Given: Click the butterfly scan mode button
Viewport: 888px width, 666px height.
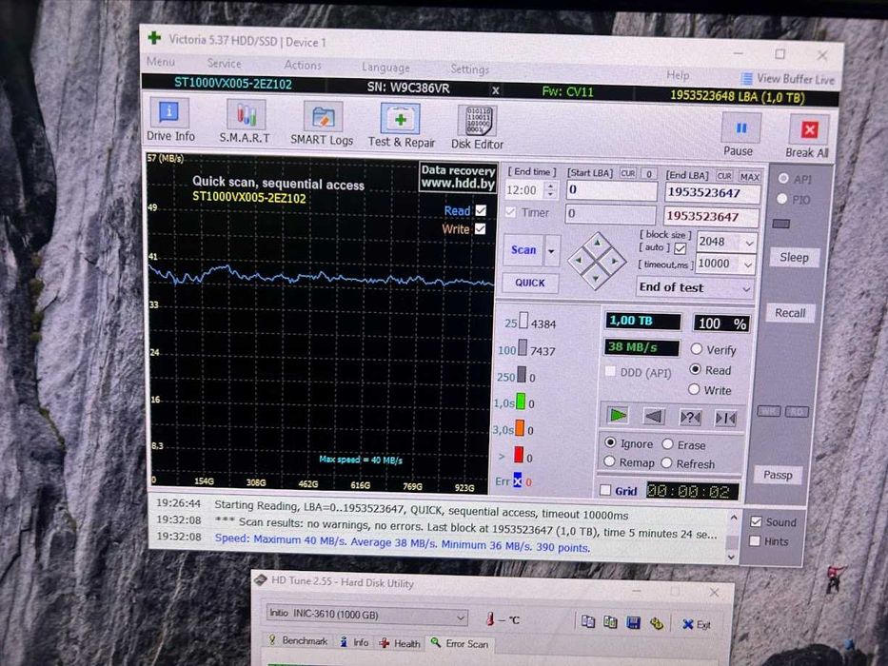Looking at the screenshot, I should coord(725,419).
